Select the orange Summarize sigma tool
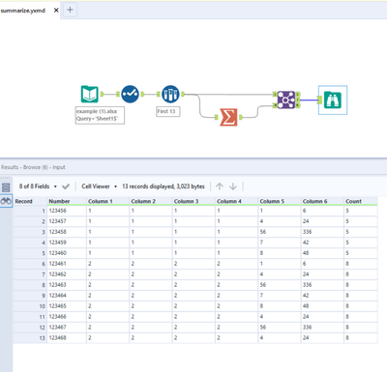This screenshot has width=387, height=372. point(228,117)
